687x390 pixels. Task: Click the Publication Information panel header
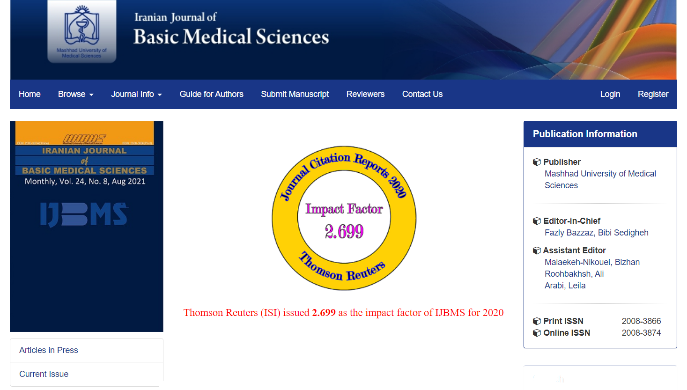pyautogui.click(x=600, y=134)
